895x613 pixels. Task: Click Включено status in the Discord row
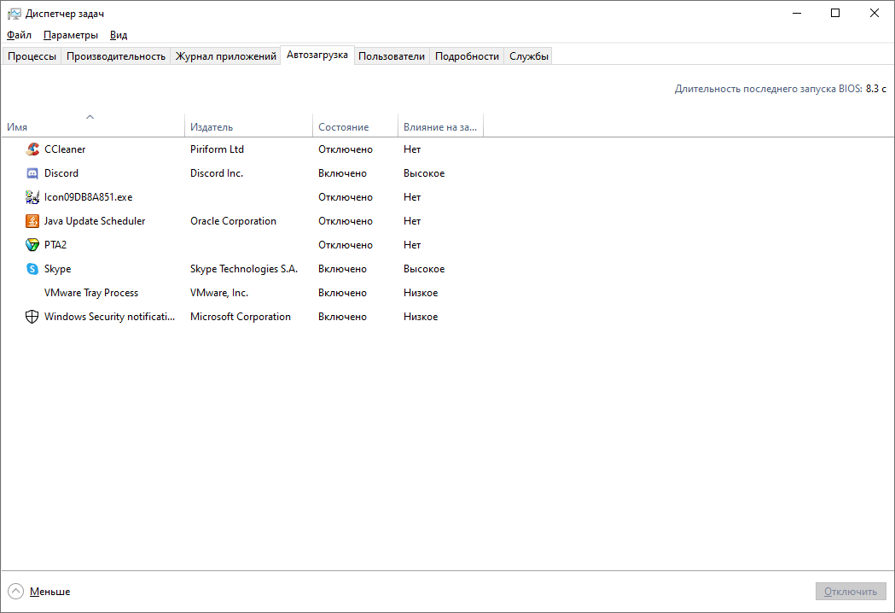point(342,173)
